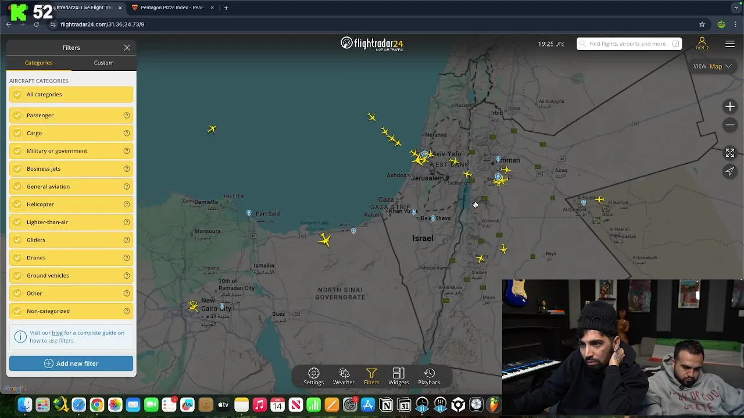Toggle the Lighter-than-air checkbox

pyautogui.click(x=17, y=222)
